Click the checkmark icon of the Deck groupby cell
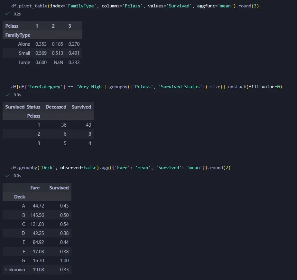This screenshot has height=280, width=297. (7, 176)
